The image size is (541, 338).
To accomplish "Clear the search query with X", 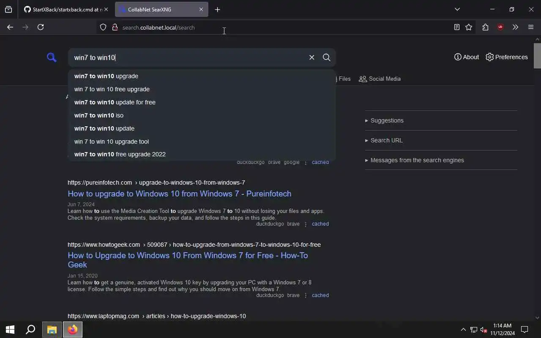I will coord(311,57).
